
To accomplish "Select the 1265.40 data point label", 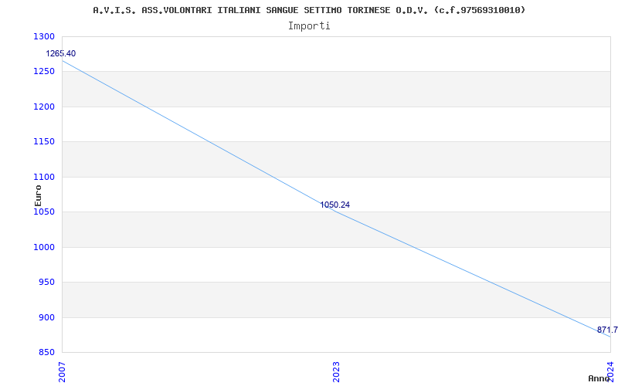I will (x=61, y=53).
